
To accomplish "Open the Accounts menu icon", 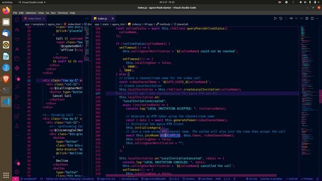I will (x=17, y=162).
